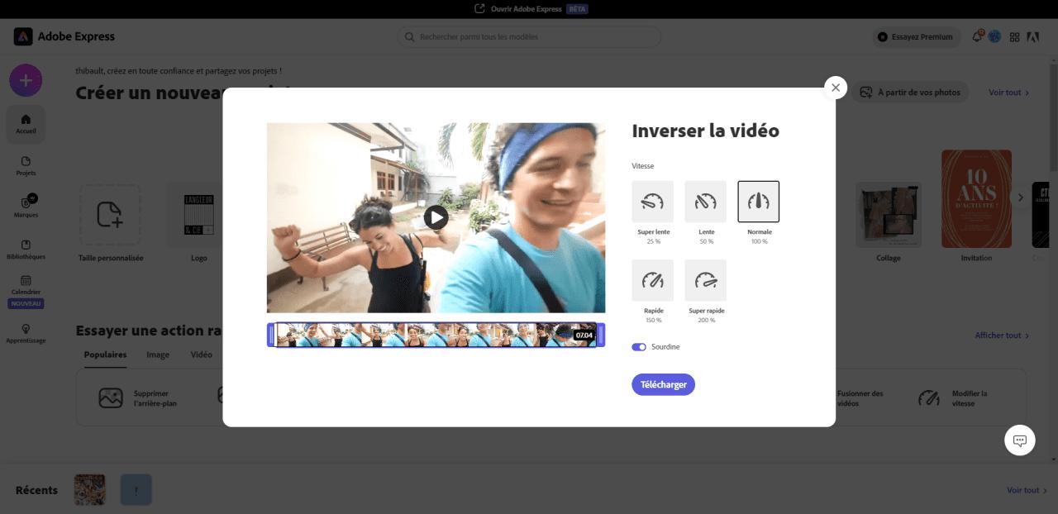
Task: Select the Super rapide 200% speed icon
Action: pyautogui.click(x=705, y=279)
